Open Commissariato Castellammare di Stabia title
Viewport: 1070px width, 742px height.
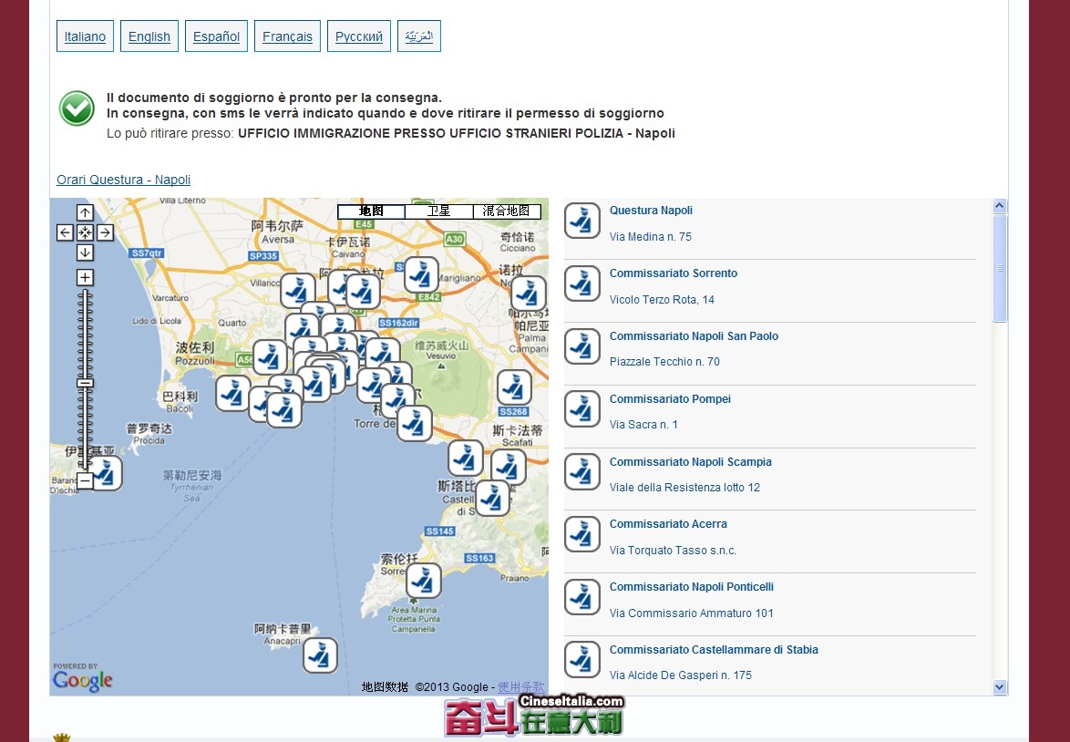point(714,649)
